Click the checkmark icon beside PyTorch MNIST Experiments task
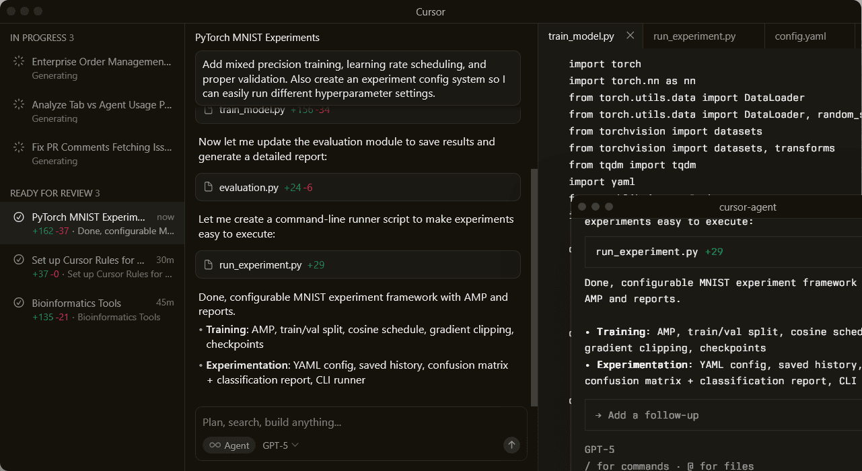 (x=19, y=217)
